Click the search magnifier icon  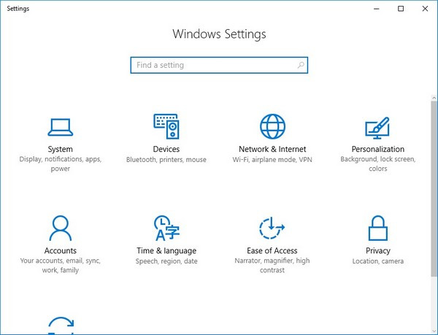pyautogui.click(x=301, y=65)
